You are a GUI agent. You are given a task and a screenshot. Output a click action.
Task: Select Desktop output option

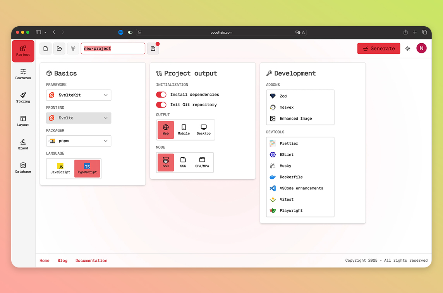203,130
